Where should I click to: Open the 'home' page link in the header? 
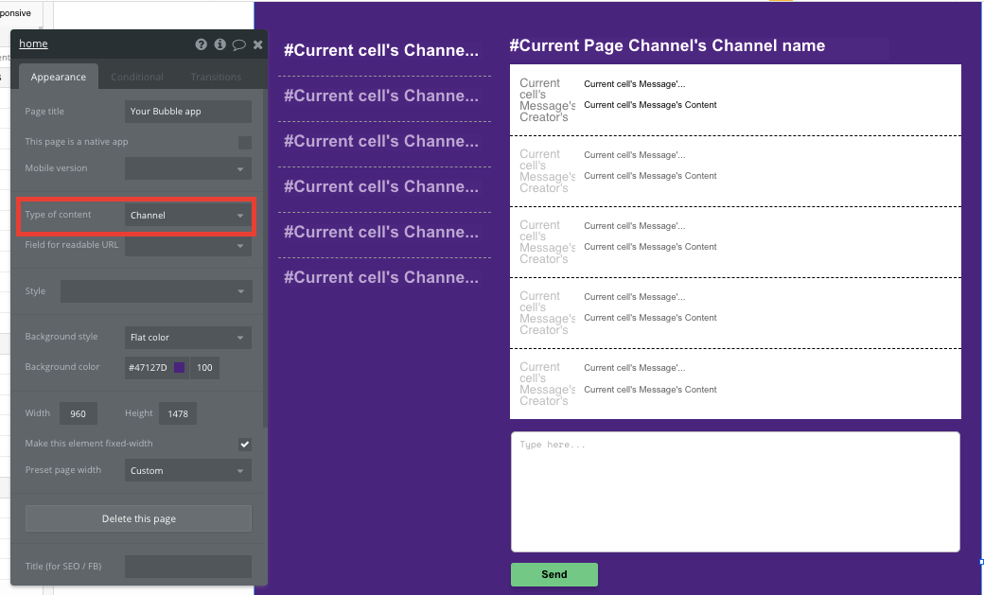33,44
